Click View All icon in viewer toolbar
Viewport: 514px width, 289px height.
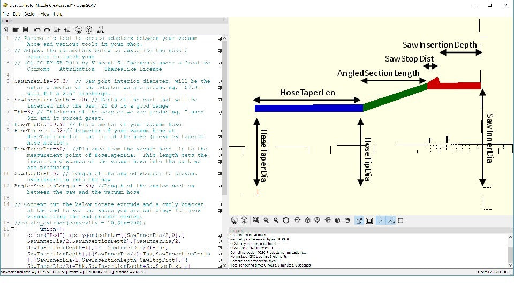256,220
